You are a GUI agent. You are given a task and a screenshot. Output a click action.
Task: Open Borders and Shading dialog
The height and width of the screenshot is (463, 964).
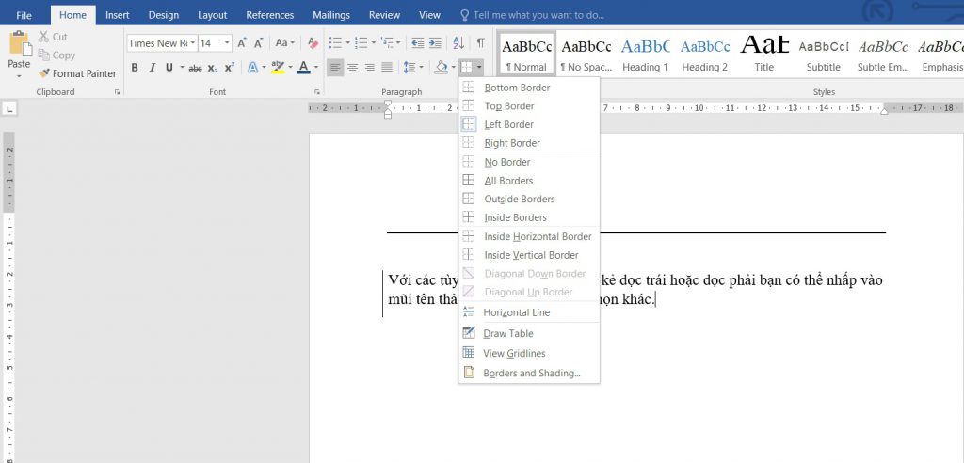[x=531, y=373]
